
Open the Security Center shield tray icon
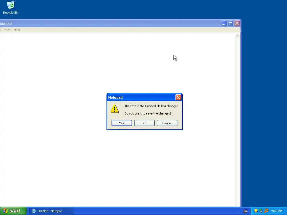256,211
